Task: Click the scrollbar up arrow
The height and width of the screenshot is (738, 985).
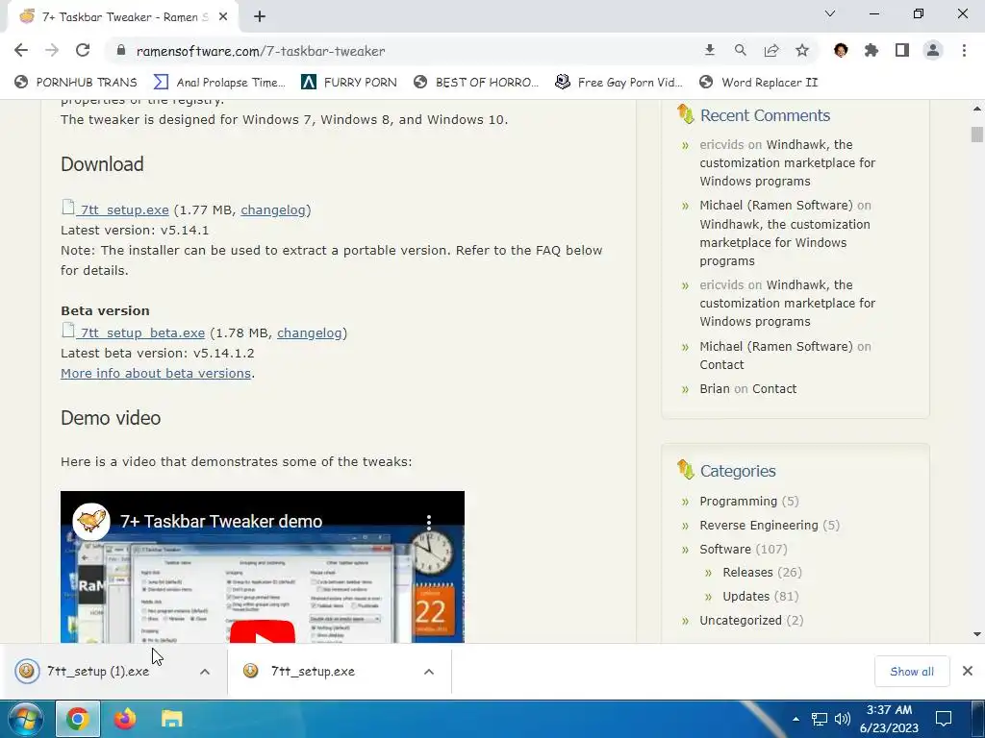Action: point(977,109)
